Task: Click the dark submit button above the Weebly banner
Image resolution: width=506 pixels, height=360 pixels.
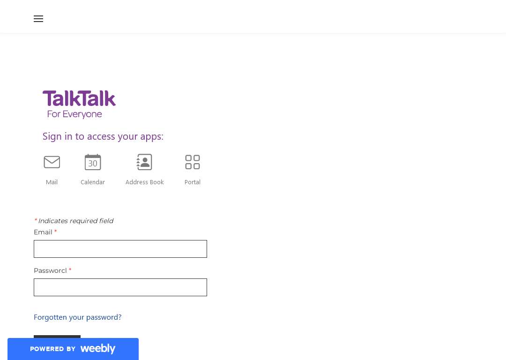Action: pyautogui.click(x=57, y=337)
